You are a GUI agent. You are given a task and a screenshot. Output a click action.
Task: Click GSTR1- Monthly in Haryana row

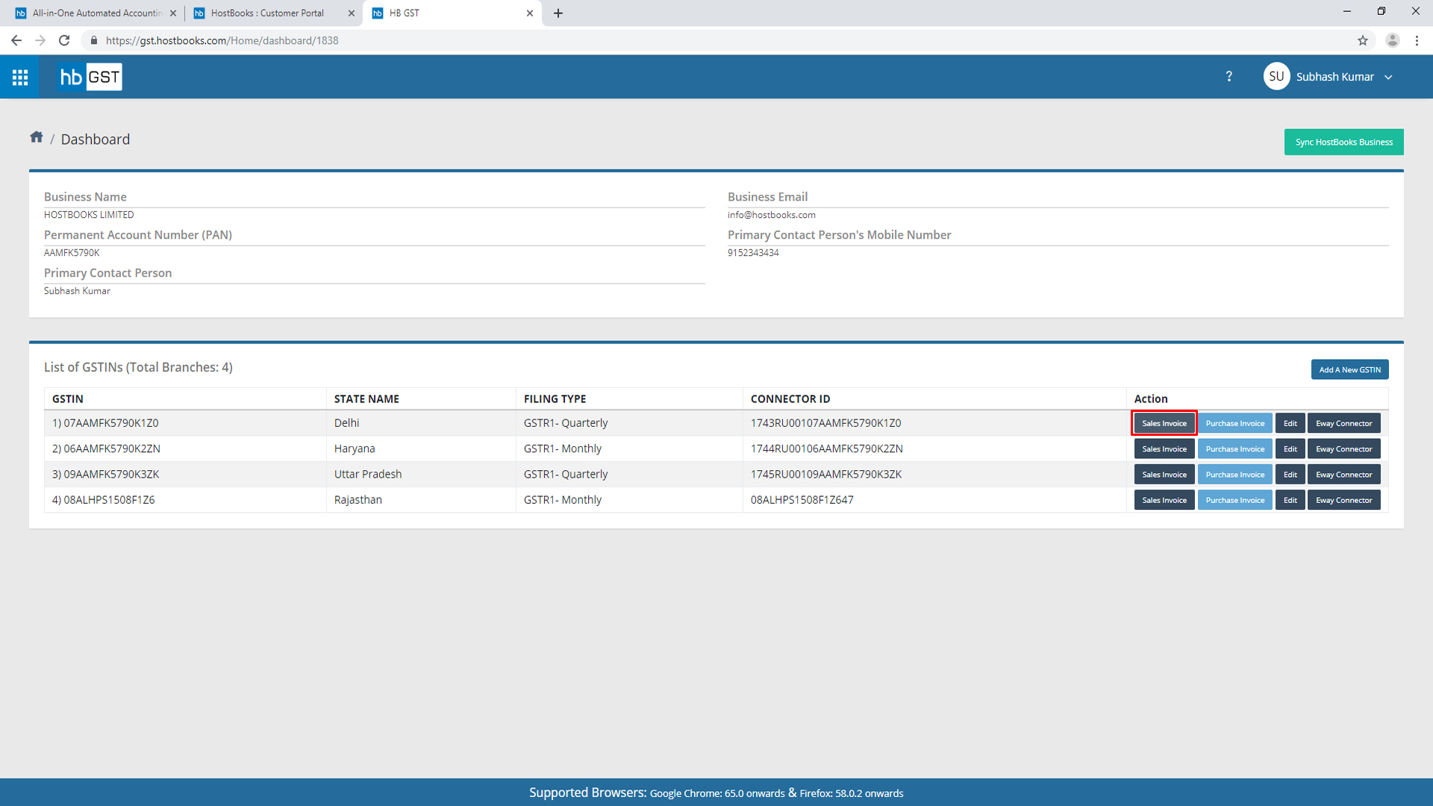562,449
